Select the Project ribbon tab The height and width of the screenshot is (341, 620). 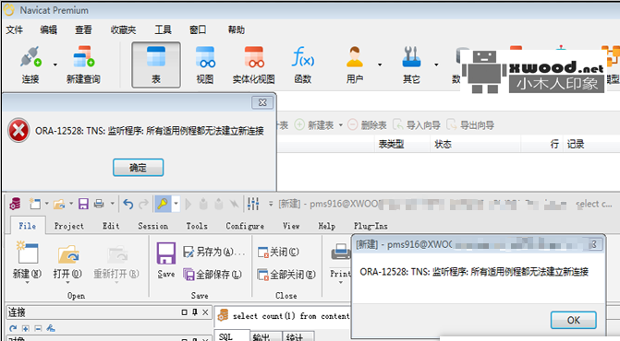coord(68,226)
